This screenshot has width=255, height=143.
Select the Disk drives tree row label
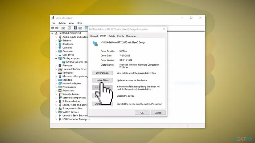(68, 55)
